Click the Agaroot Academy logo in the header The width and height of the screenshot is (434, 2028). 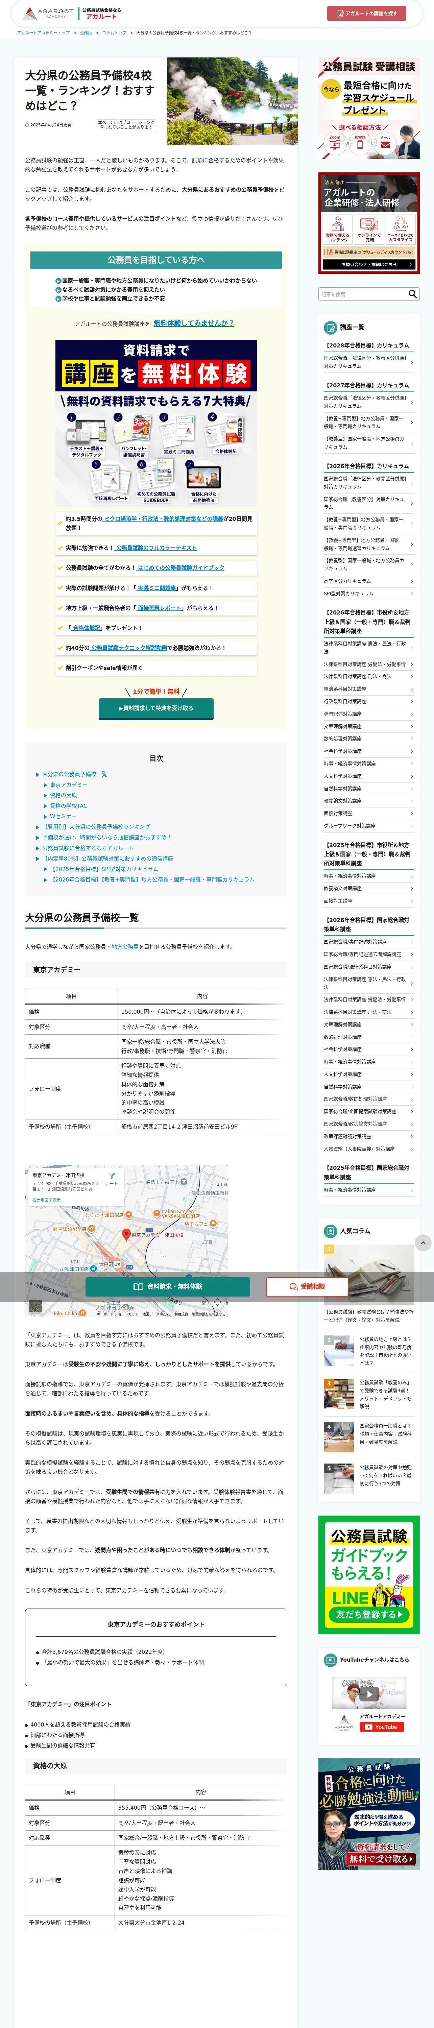pyautogui.click(x=49, y=14)
